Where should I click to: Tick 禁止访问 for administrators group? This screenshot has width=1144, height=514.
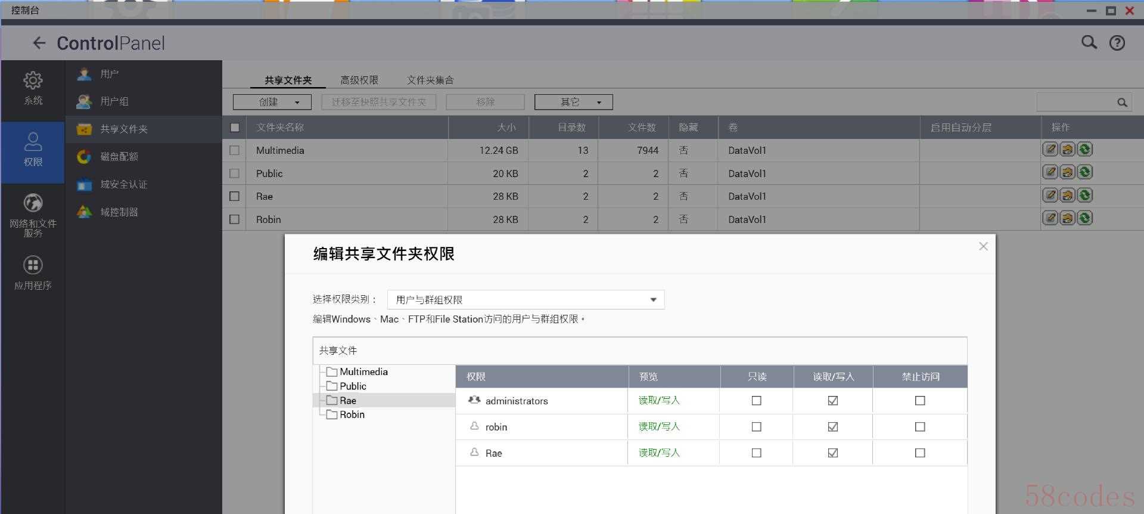click(x=919, y=401)
